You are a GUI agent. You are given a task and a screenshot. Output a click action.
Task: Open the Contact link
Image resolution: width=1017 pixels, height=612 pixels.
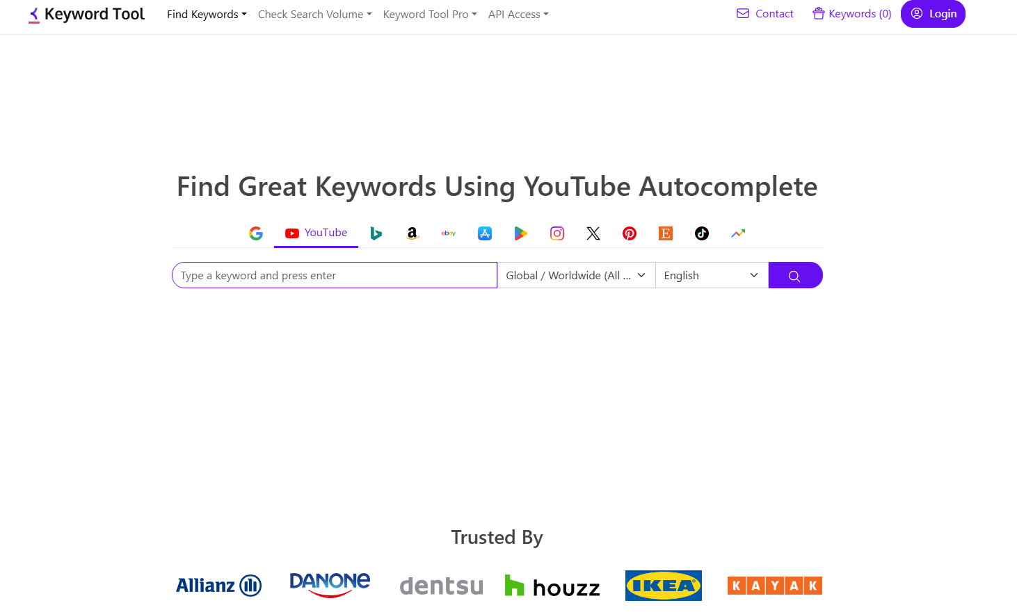pos(764,14)
